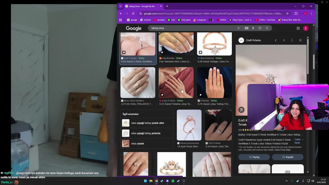
Task: Open the 'Netflix' bookmark
Action: pyautogui.click(x=221, y=20)
